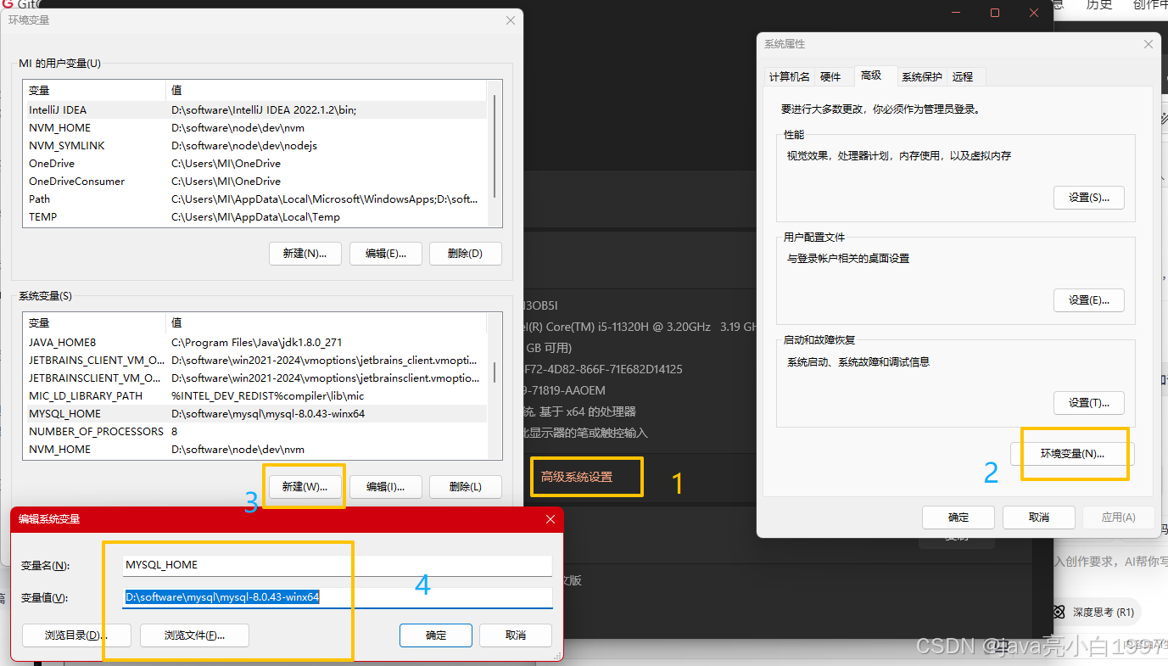This screenshot has height=666, width=1168.
Task: Click 删除(D) for user variables
Action: (465, 254)
